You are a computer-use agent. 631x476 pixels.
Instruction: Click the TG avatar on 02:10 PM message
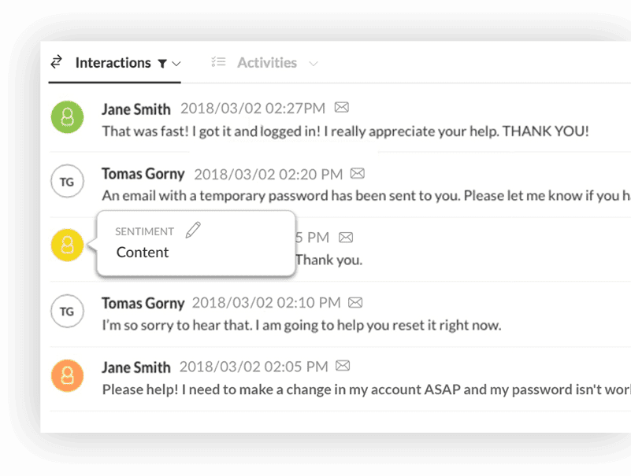(x=67, y=311)
